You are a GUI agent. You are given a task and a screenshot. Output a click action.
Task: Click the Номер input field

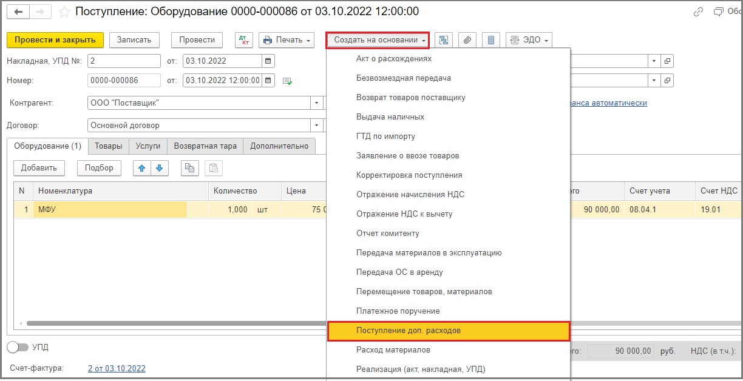pyautogui.click(x=124, y=80)
